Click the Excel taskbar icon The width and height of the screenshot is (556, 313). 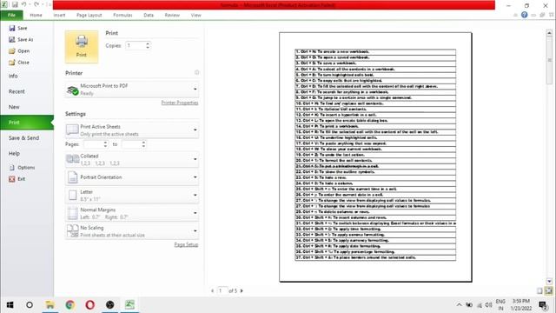coord(129,305)
